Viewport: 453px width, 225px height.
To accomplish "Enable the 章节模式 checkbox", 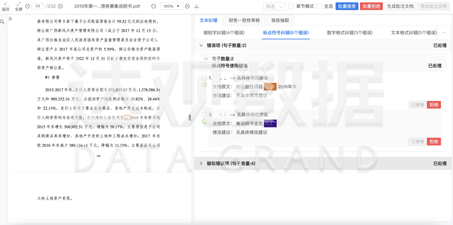I will [x=291, y=6].
